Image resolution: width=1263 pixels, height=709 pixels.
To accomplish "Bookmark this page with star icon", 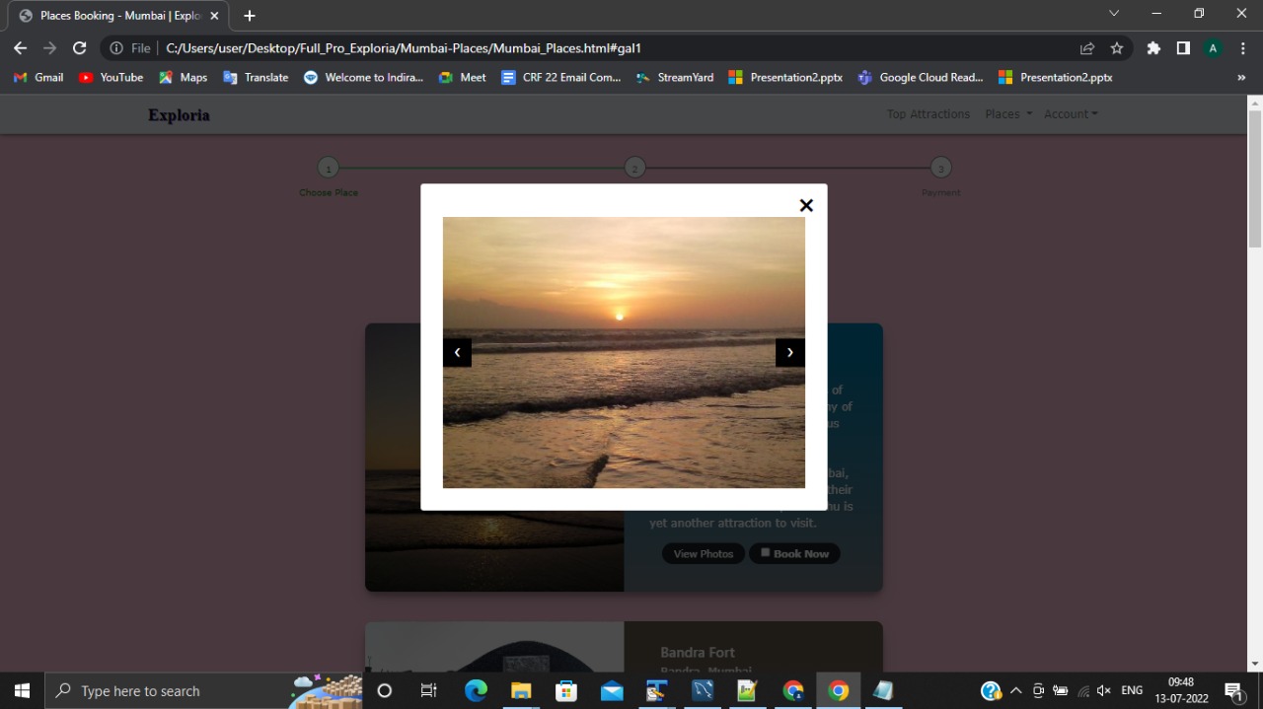I will point(1117,48).
